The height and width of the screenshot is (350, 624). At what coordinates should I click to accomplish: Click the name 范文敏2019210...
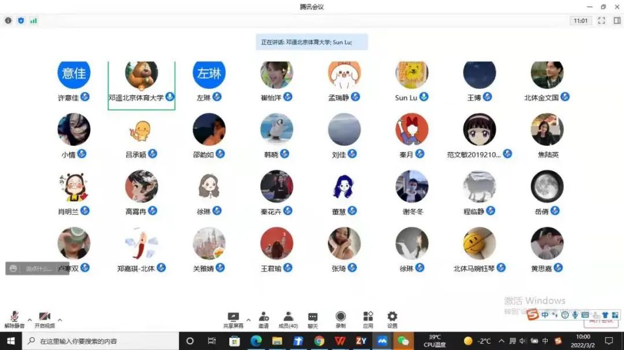coord(474,155)
